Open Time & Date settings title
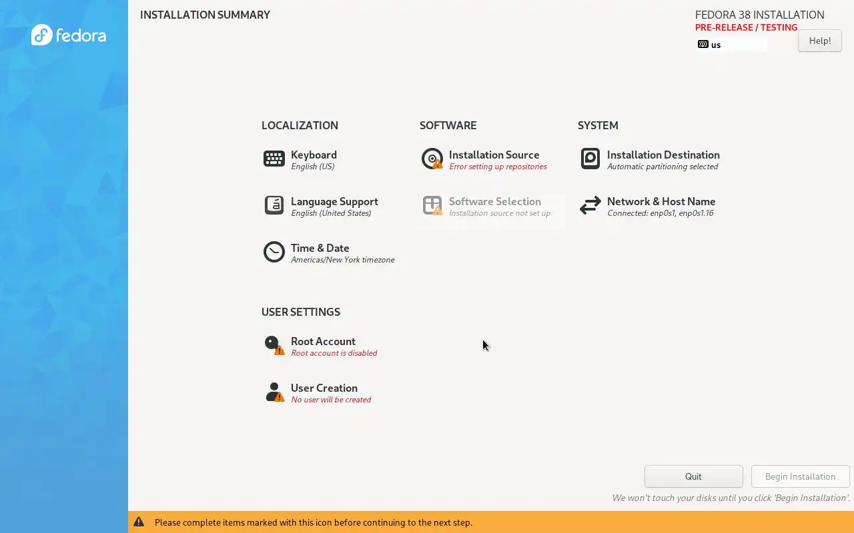This screenshot has height=533, width=854. point(320,248)
